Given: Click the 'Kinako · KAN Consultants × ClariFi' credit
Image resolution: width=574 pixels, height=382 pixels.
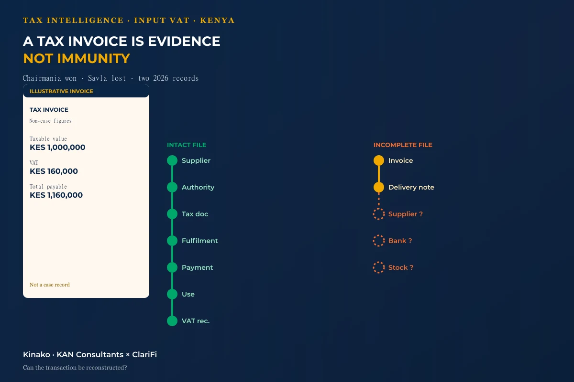Looking at the screenshot, I should pyautogui.click(x=90, y=354).
